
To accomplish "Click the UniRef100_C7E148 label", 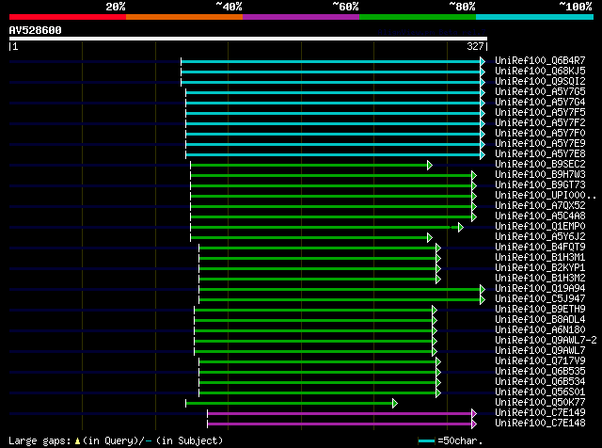I will tap(540, 424).
